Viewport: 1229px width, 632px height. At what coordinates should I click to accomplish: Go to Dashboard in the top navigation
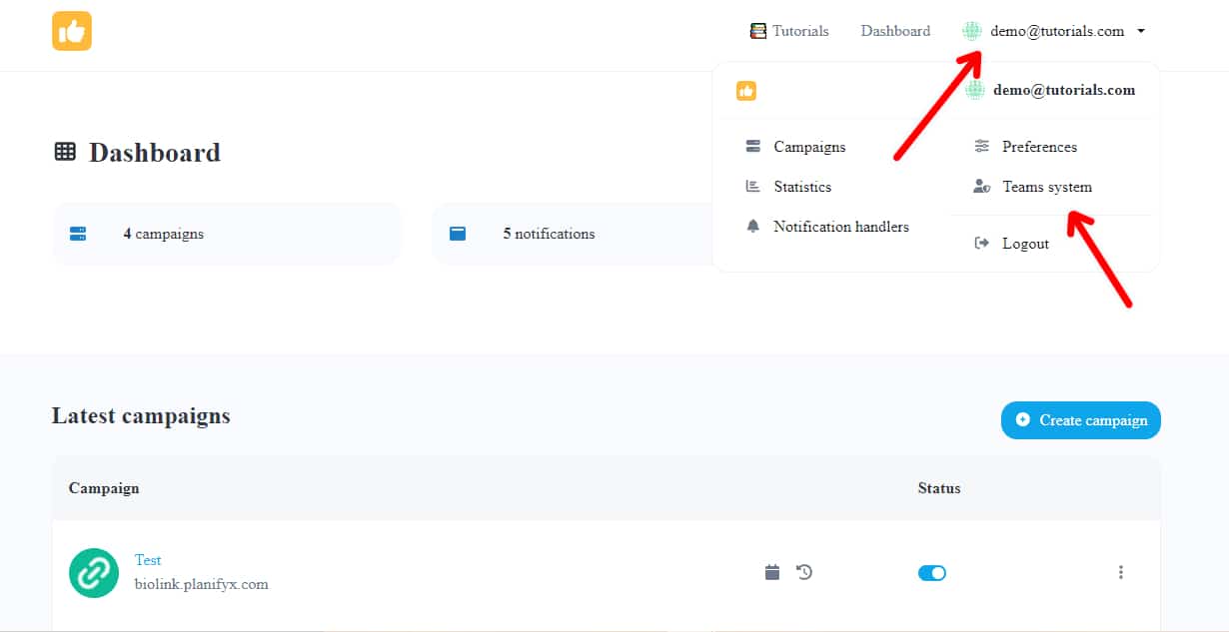pos(895,31)
